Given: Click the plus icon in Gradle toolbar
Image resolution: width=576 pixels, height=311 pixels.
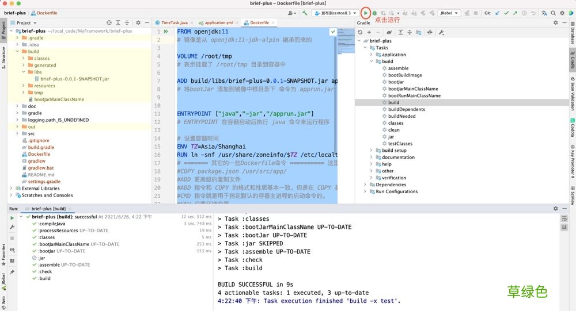Looking at the screenshot, I should click(x=369, y=32).
